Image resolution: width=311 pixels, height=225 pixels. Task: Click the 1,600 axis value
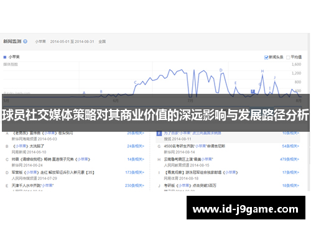[x=296, y=65]
